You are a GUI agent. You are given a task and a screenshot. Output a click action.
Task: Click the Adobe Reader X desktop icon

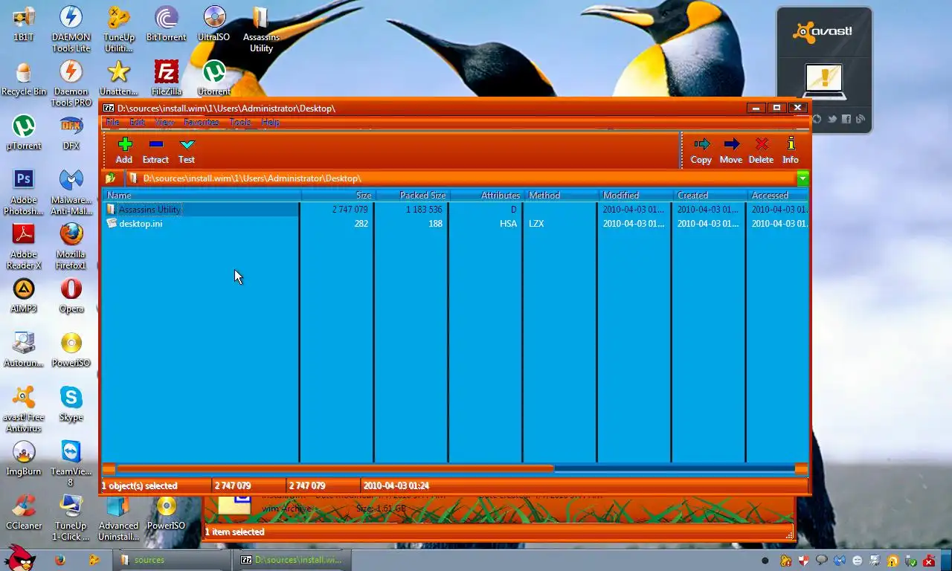[24, 246]
